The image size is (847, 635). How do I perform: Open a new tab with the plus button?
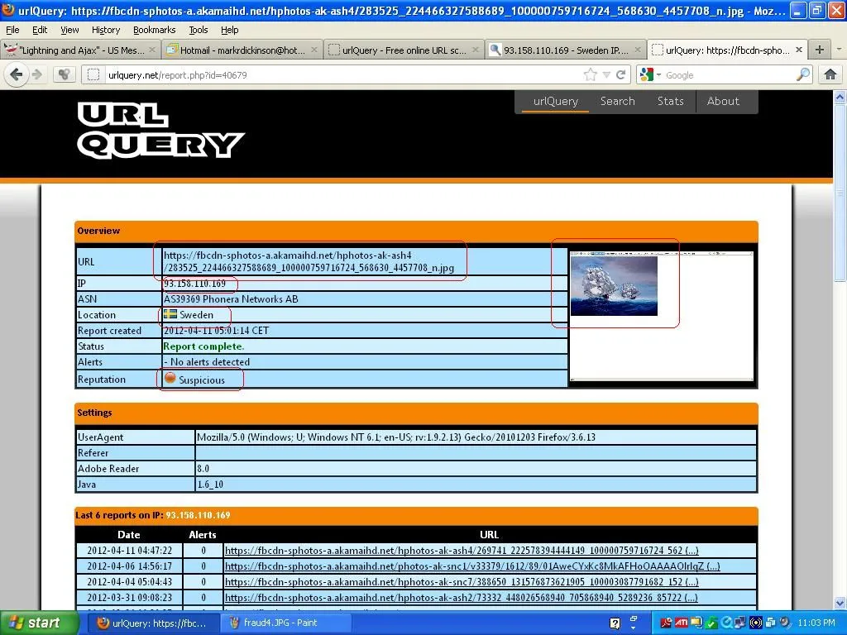click(x=820, y=50)
